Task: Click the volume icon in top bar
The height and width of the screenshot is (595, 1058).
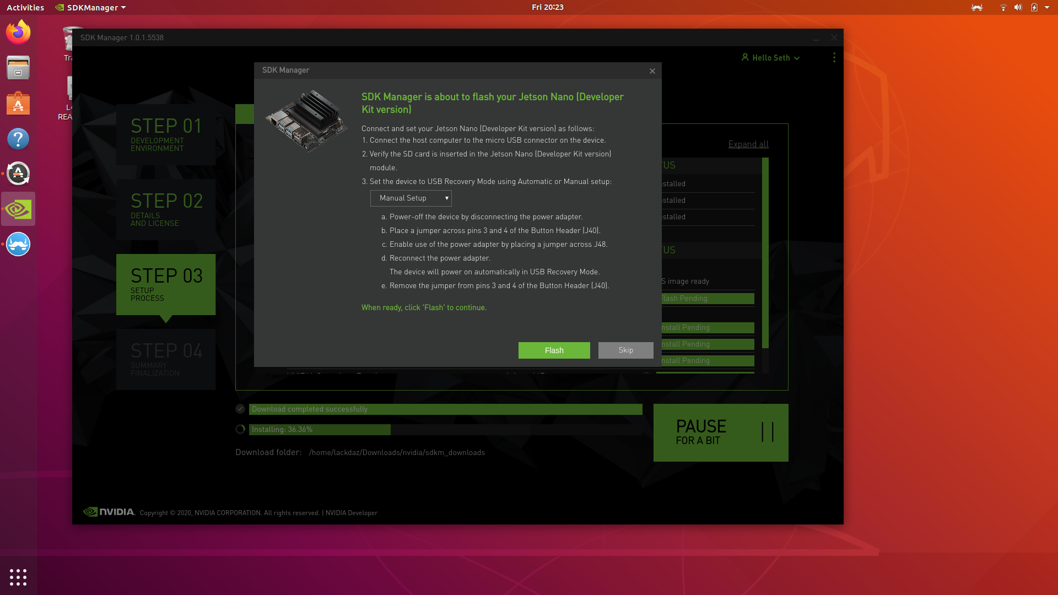Action: (x=1018, y=8)
